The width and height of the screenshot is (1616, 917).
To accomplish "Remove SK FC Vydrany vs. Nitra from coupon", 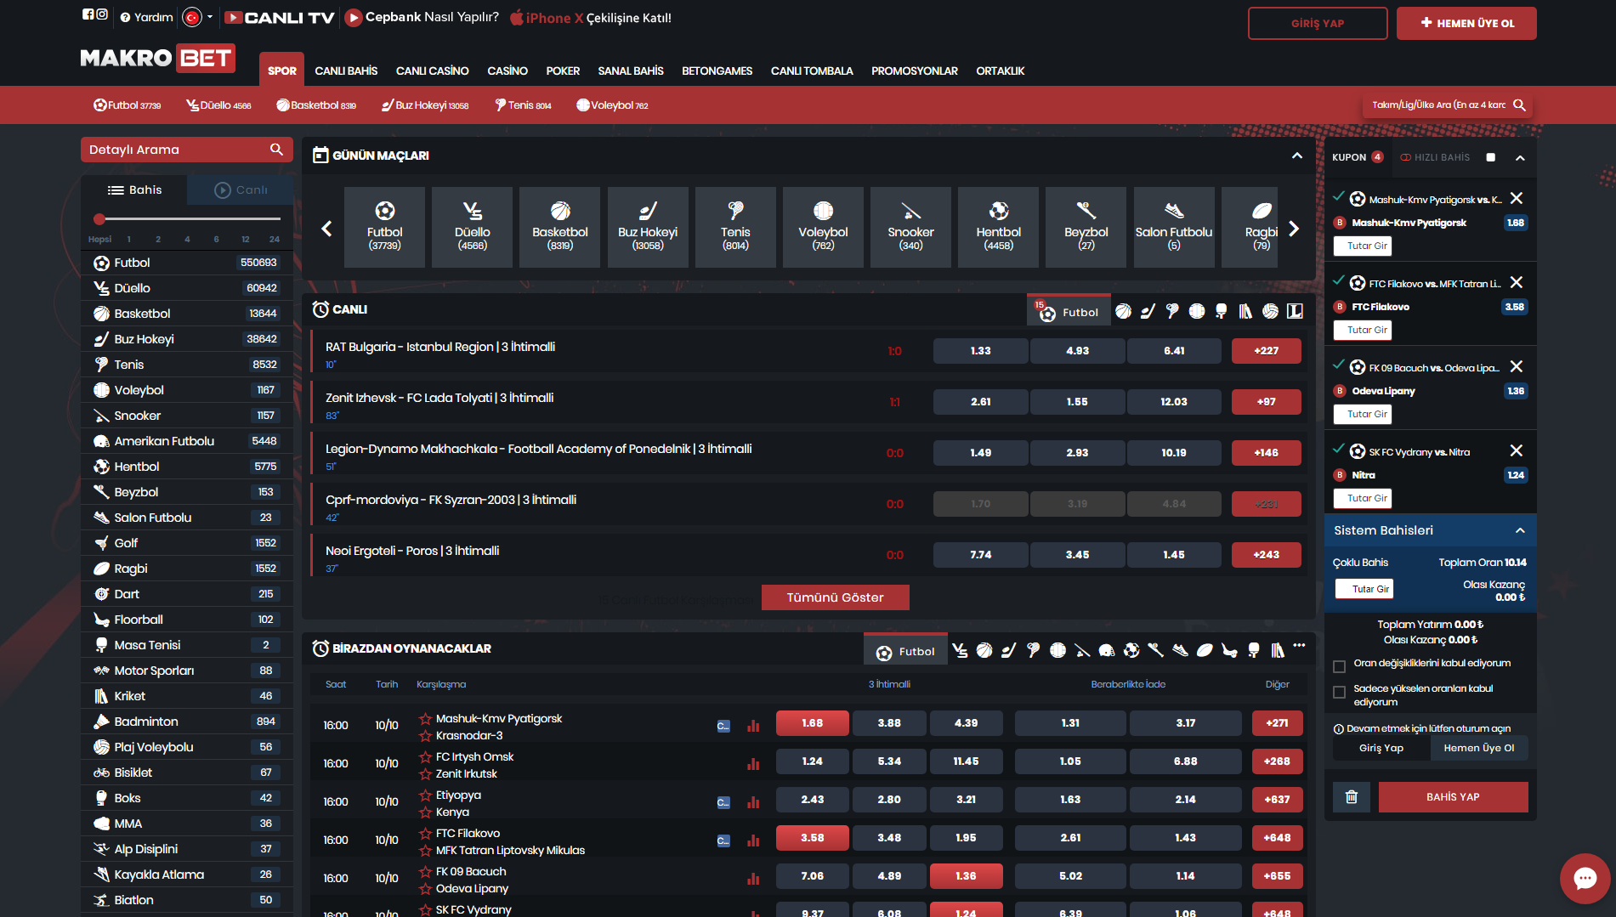I will coord(1516,450).
